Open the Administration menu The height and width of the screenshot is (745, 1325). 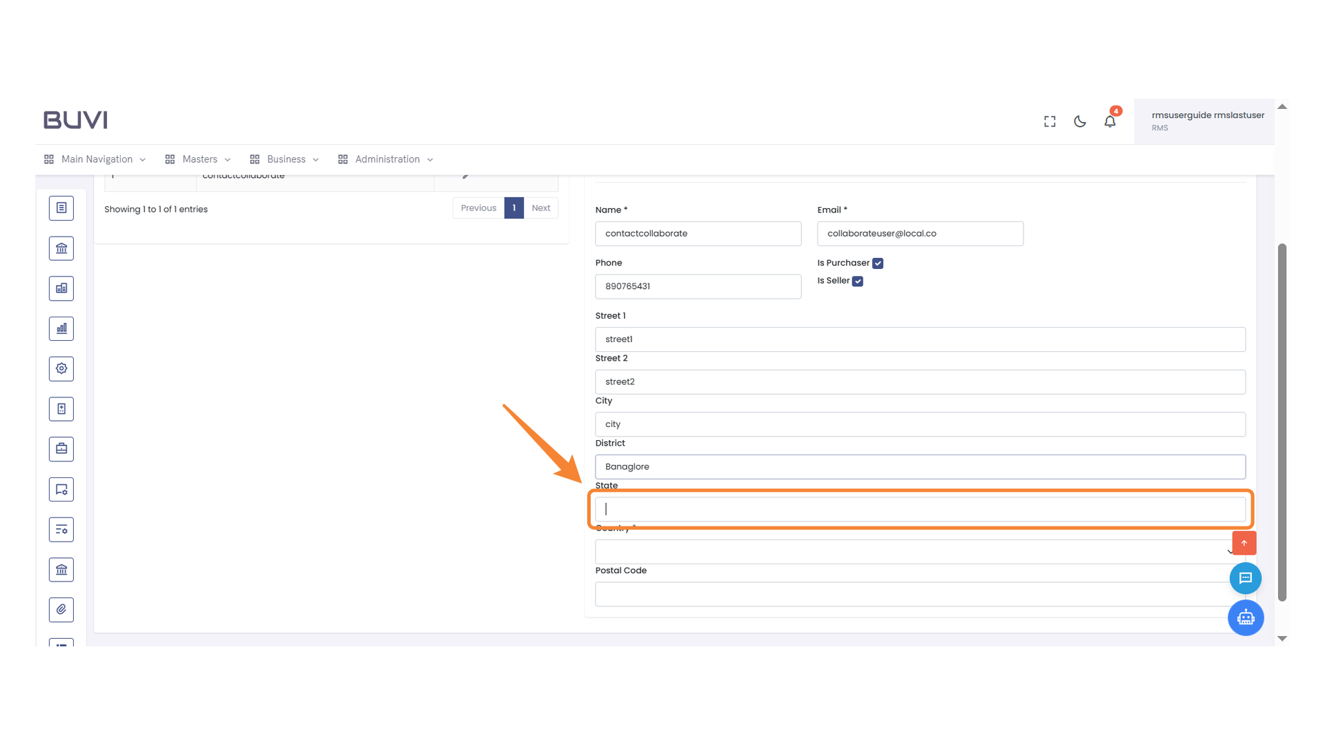click(385, 159)
